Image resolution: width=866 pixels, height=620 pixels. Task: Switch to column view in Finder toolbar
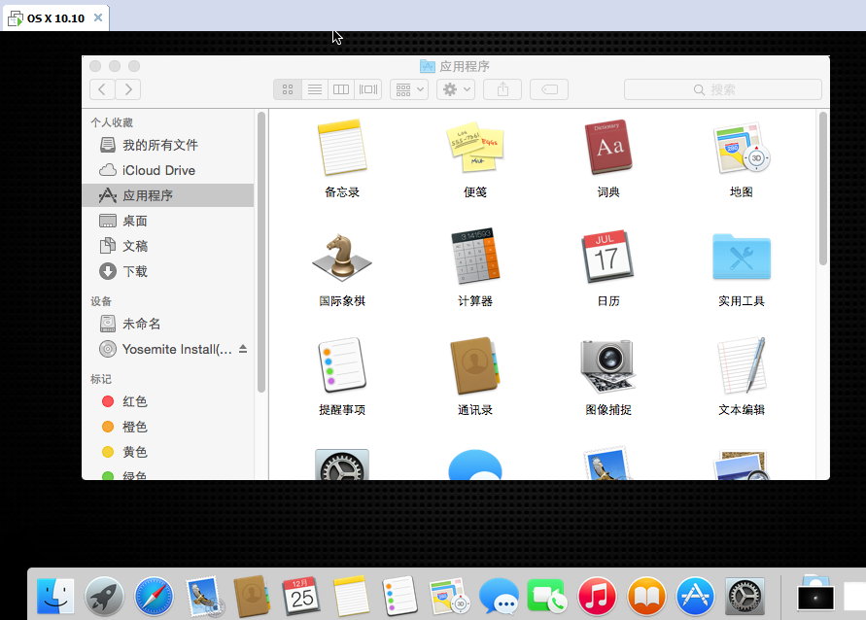coord(341,89)
